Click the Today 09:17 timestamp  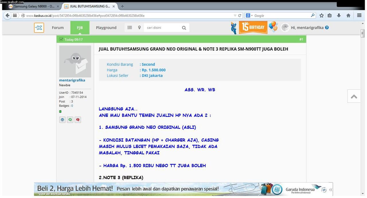73,40
